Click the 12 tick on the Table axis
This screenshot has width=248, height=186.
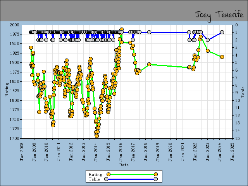click(238, 115)
